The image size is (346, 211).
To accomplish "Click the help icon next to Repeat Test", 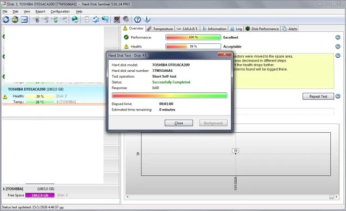I will tap(338, 96).
